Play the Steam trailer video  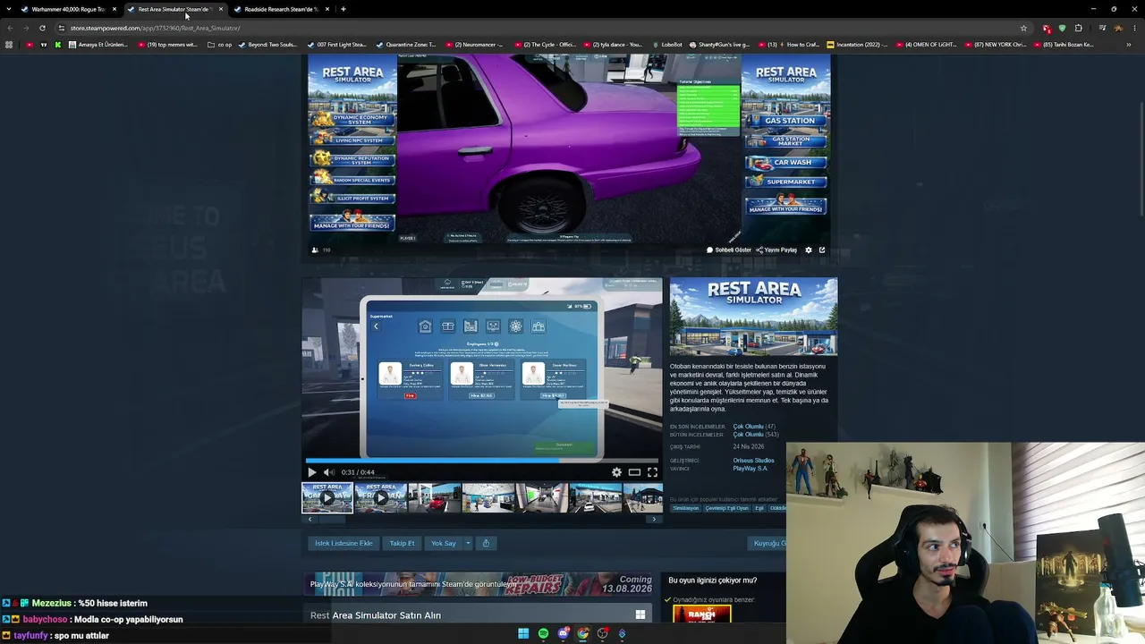coord(311,472)
